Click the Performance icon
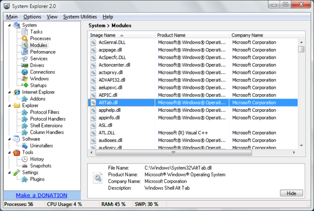The width and height of the screenshot is (314, 211). tap(25, 52)
